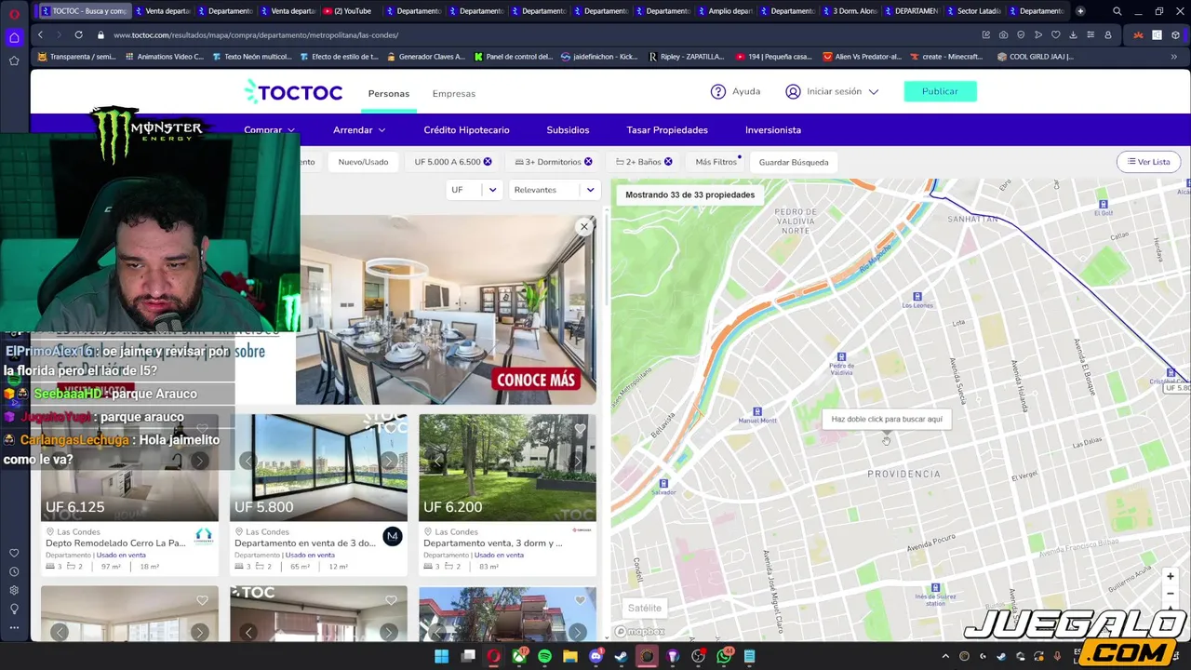
Task: Open Tasar Propiedades menu item
Action: [667, 130]
